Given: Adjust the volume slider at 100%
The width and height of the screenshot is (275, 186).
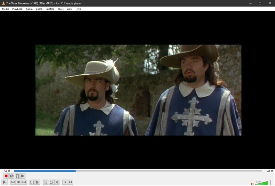Looking at the screenshot, I should tap(263, 183).
